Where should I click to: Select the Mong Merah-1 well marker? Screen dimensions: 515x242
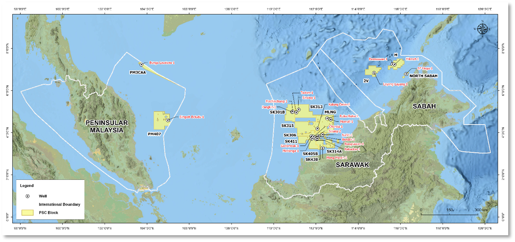pos(323,148)
